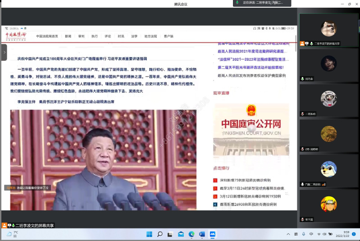Open the Windows Start menu
Image resolution: width=360 pixels, height=241 pixels.
click(x=149, y=234)
